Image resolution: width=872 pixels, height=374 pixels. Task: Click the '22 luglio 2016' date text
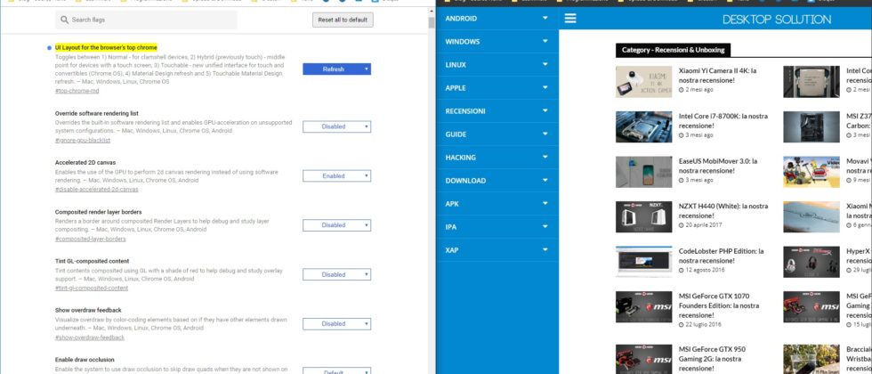point(706,324)
